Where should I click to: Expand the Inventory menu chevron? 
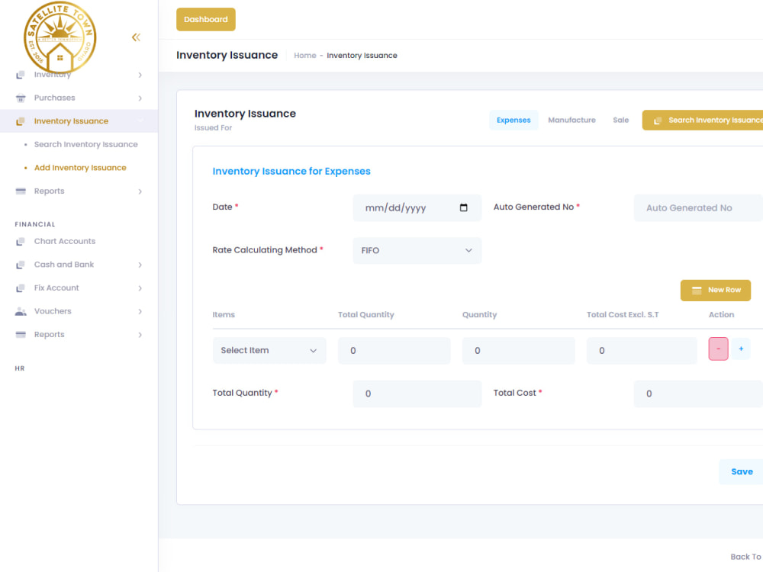(140, 75)
